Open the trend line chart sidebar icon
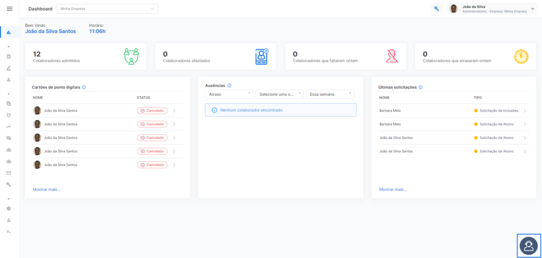 pos(9,127)
